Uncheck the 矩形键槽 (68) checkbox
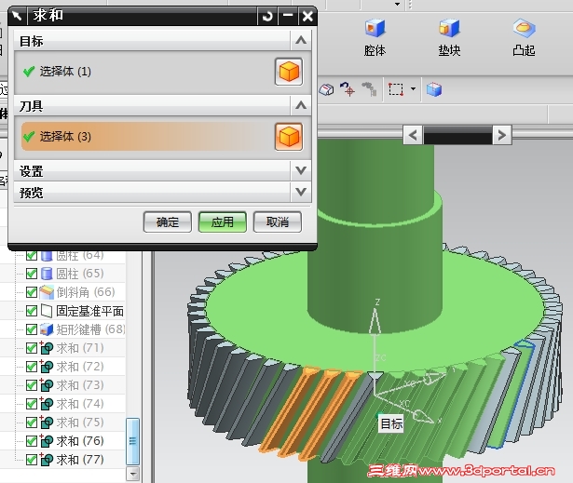Viewport: 573px width, 483px height. [x=32, y=329]
